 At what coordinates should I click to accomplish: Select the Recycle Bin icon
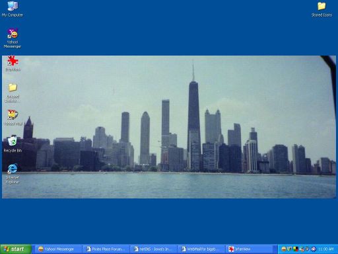click(13, 144)
